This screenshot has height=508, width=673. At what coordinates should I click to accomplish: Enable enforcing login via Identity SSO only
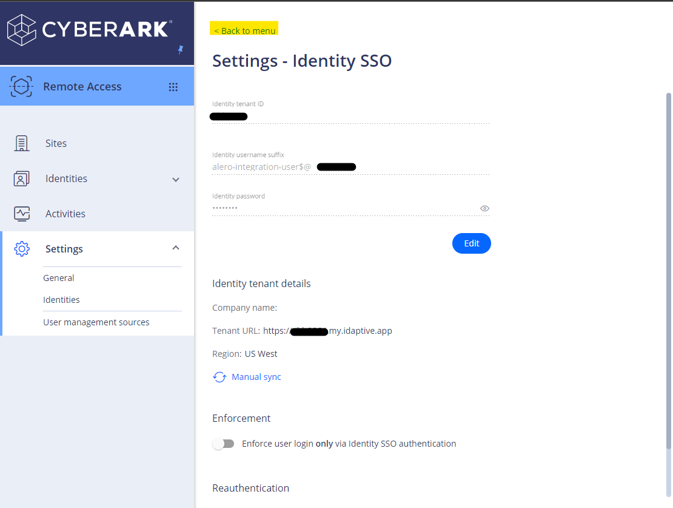pos(223,444)
